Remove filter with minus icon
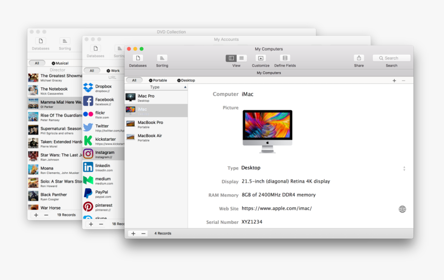444x280 pixels. click(x=404, y=80)
